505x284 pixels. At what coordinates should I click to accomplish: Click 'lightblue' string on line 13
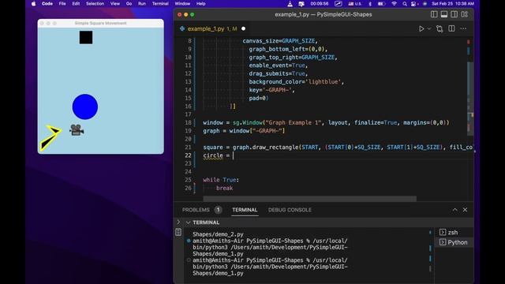(324, 82)
